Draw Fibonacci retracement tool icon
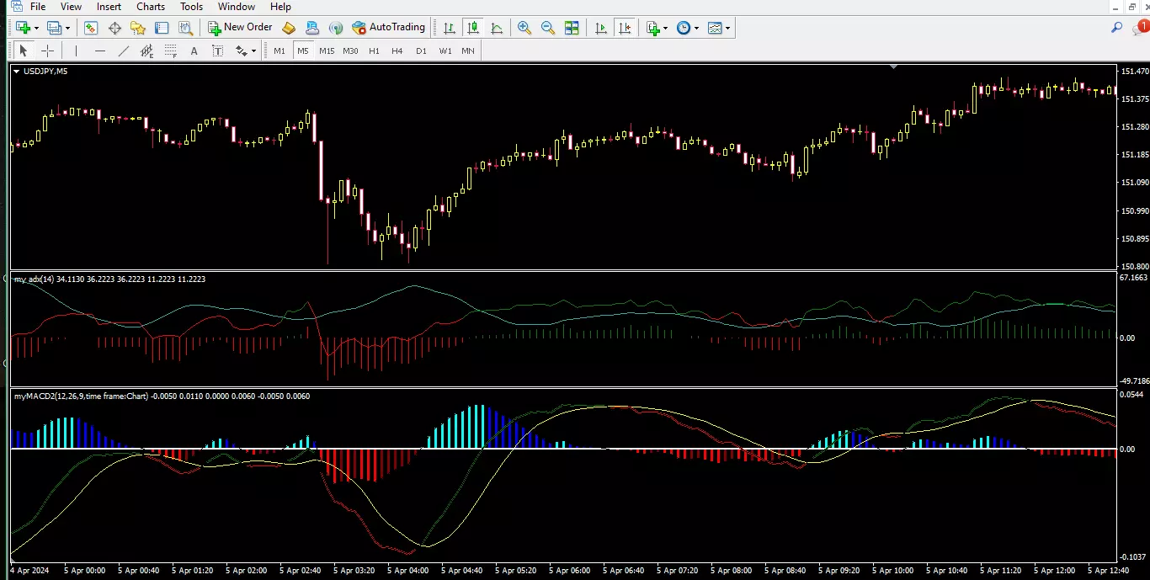The height and width of the screenshot is (580, 1150). 171,51
